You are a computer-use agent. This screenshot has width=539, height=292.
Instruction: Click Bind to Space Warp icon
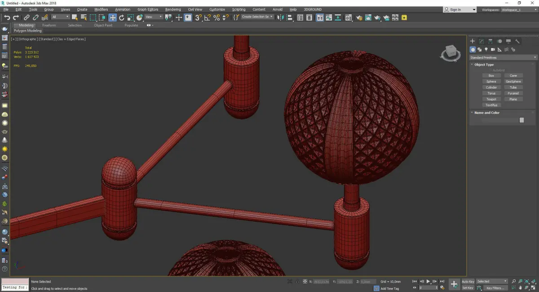pyautogui.click(x=44, y=18)
